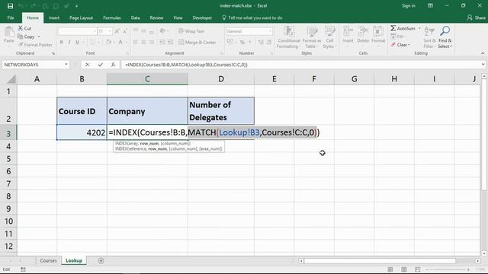
Task: Click Merge & Center
Action: tap(197, 42)
